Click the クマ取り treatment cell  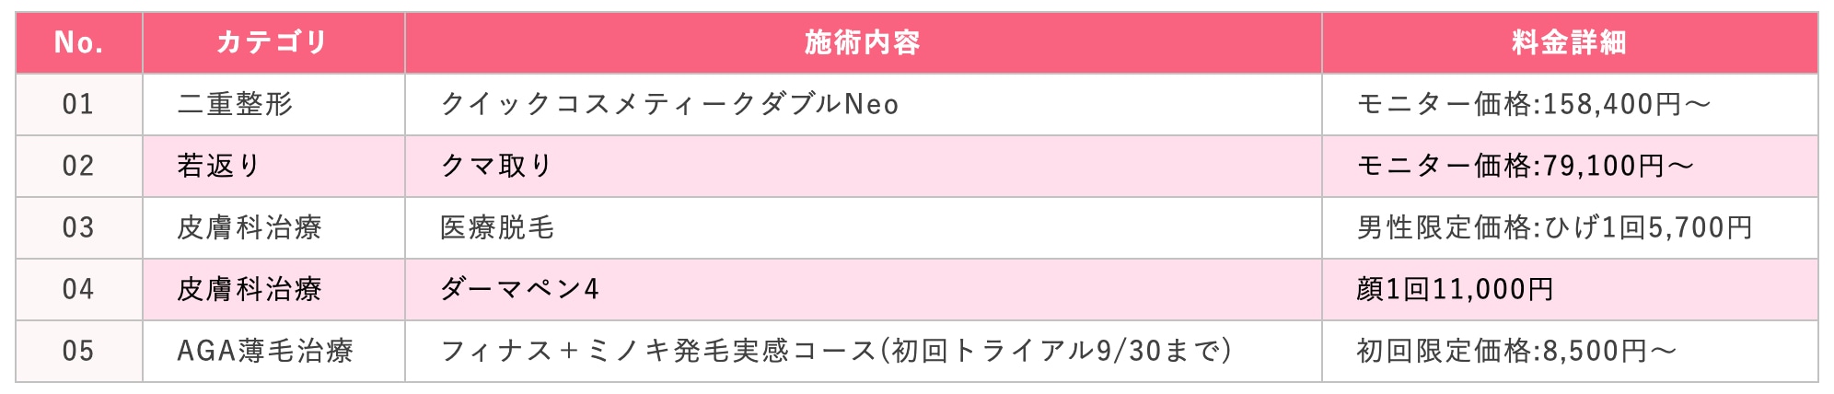click(x=863, y=166)
